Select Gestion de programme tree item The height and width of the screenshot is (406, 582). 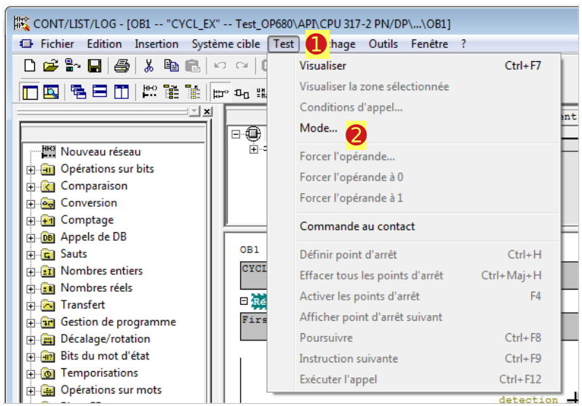click(118, 322)
